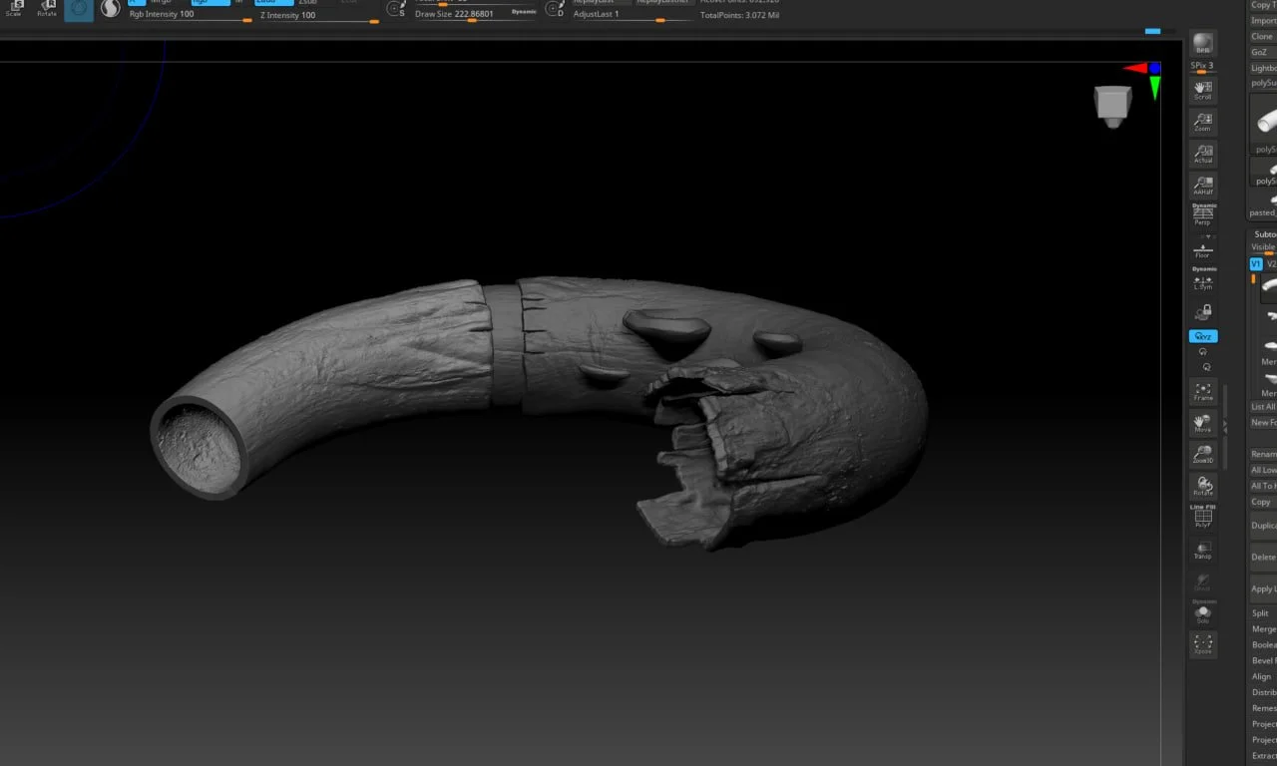This screenshot has height=766, width=1277.
Task: Adjust the Rgb Intensity slider
Action: pyautogui.click(x=192, y=15)
